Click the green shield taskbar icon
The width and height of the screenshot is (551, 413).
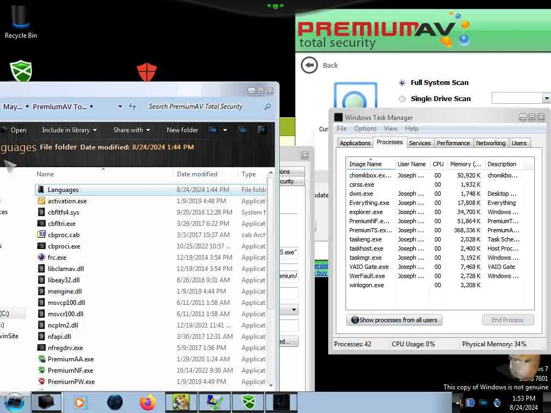[248, 402]
